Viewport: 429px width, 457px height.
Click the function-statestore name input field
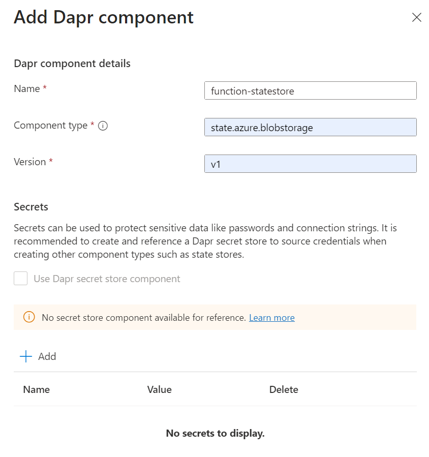coord(310,90)
